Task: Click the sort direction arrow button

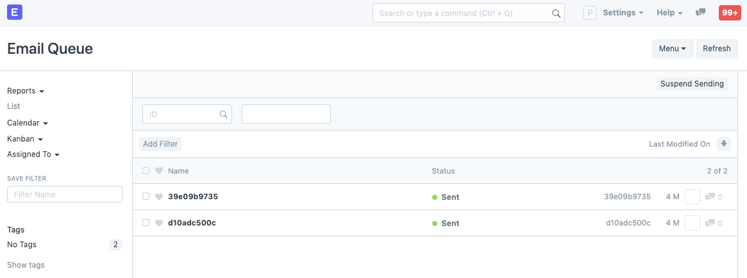Action: (724, 144)
